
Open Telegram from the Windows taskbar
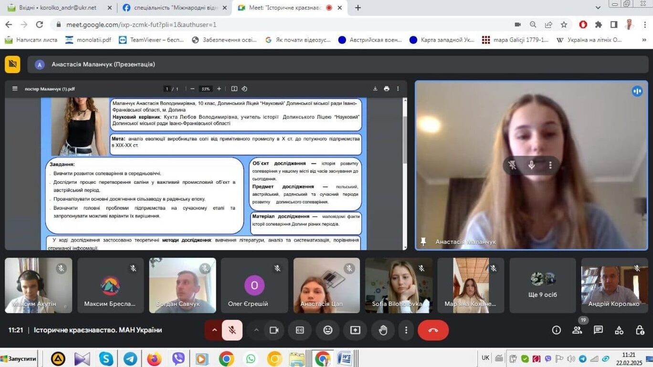point(130,358)
